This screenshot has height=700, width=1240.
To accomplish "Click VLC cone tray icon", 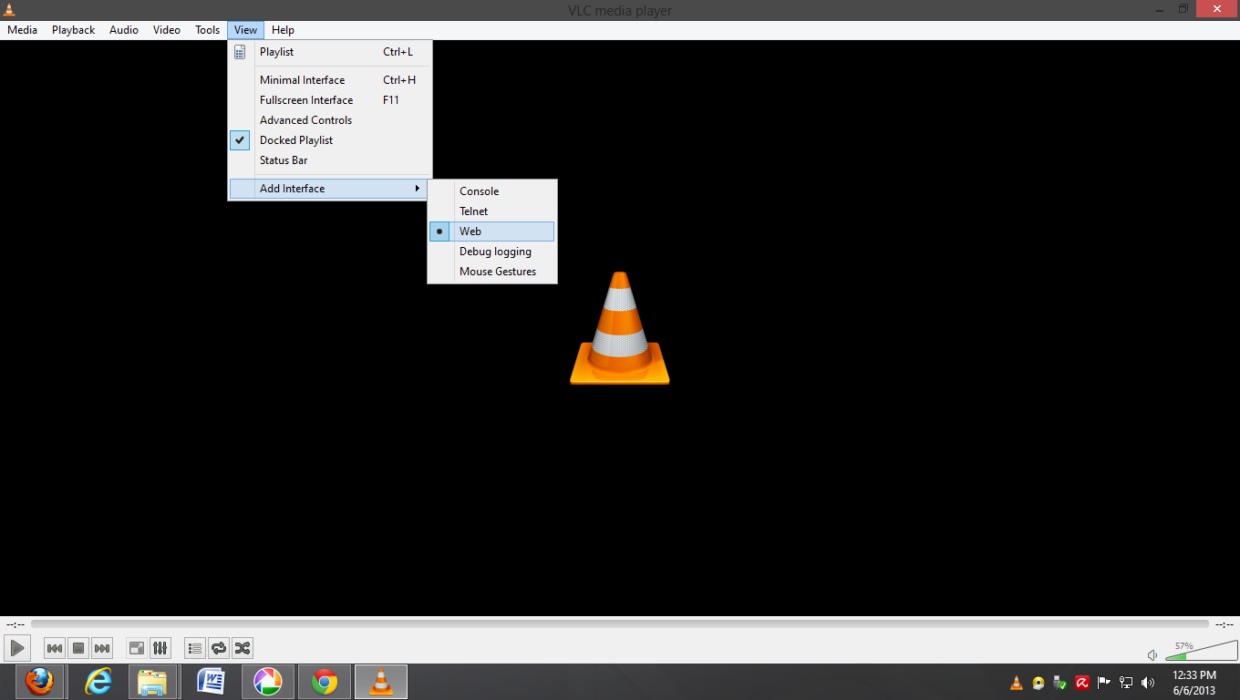I will (x=1017, y=683).
